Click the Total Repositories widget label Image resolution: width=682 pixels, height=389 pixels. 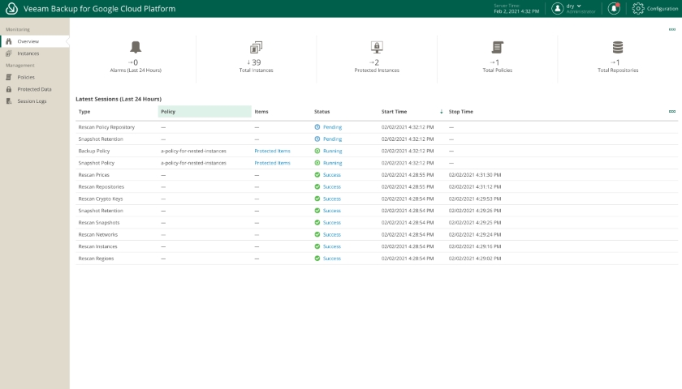[618, 71]
